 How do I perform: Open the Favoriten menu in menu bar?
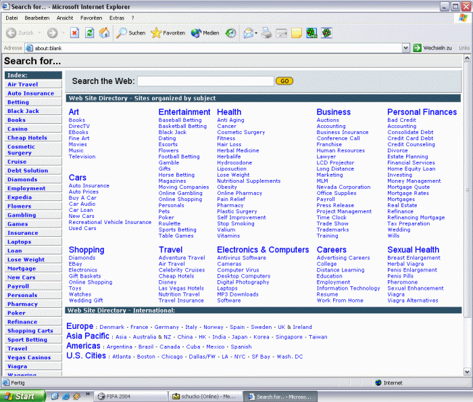pyautogui.click(x=91, y=18)
